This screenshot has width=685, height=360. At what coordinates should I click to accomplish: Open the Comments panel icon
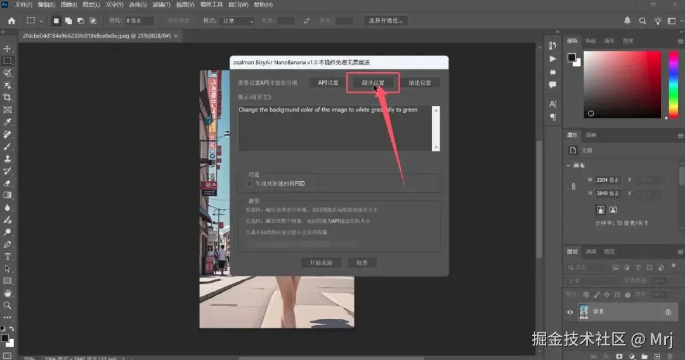pos(552,85)
